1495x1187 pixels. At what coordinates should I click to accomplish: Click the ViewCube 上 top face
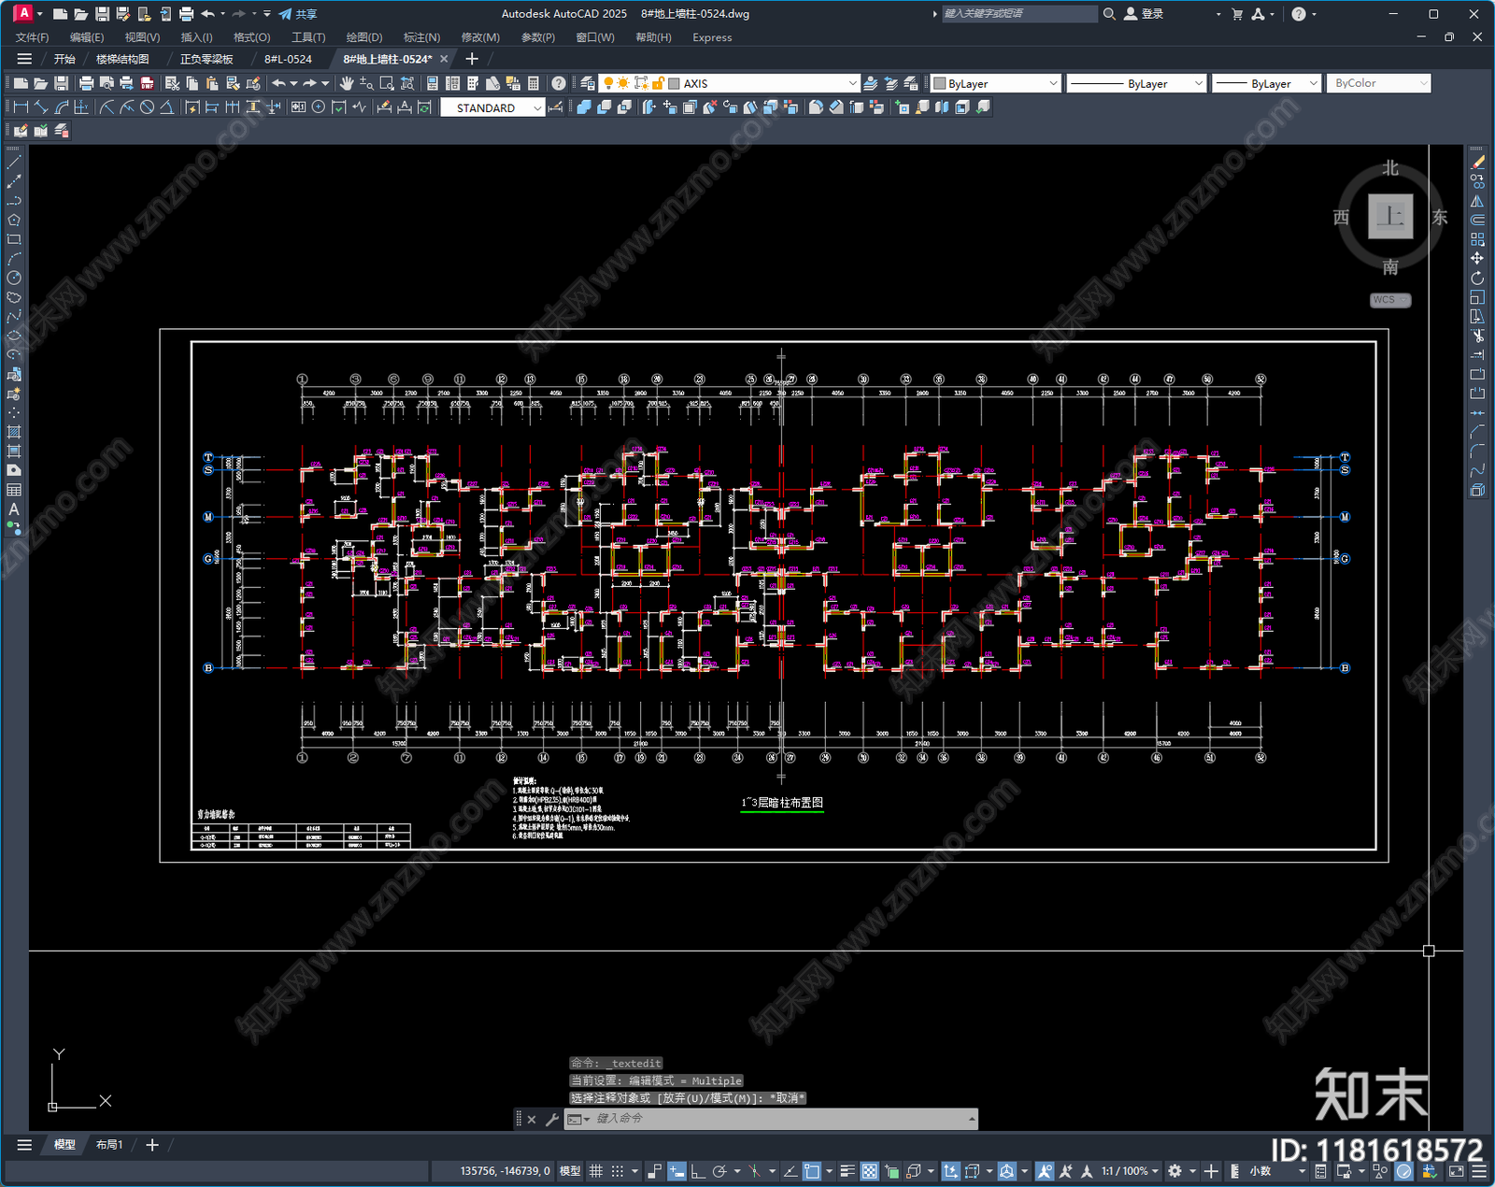point(1390,217)
